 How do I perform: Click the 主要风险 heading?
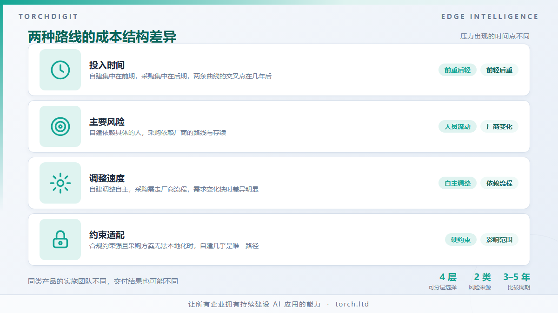[107, 122]
